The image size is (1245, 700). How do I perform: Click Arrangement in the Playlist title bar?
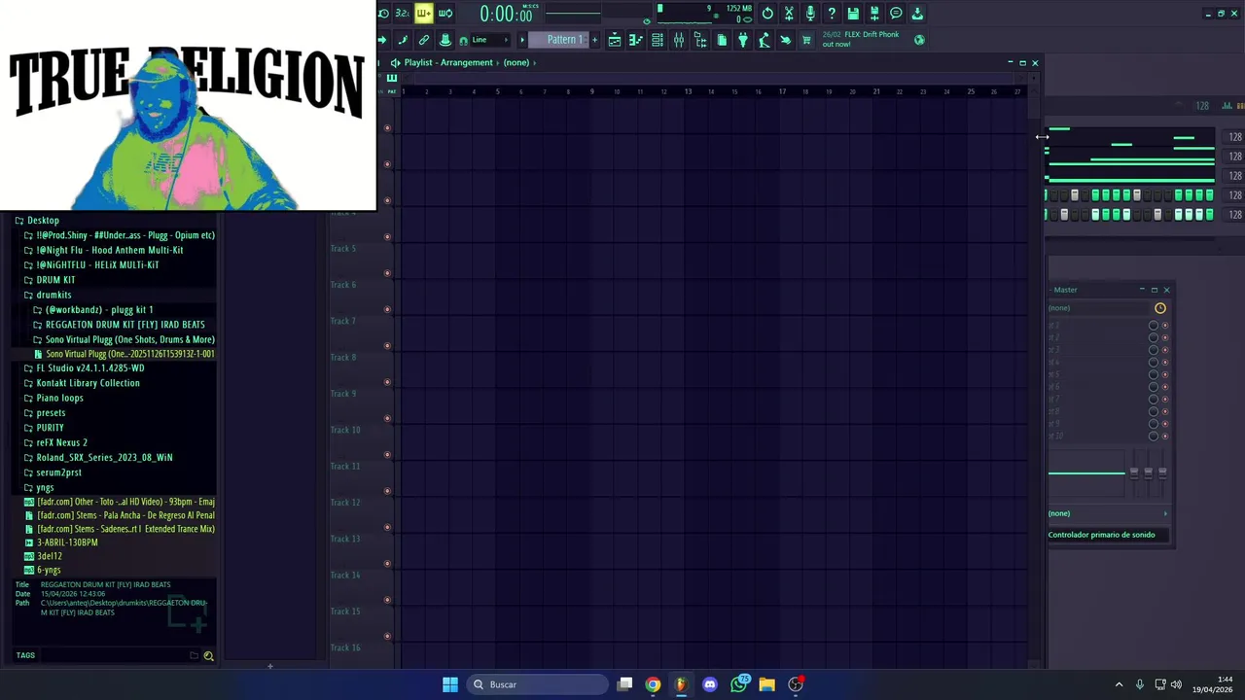coord(467,62)
